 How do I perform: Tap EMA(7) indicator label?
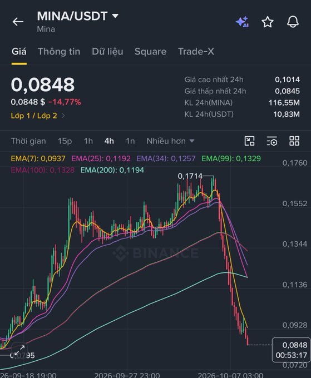coord(38,158)
